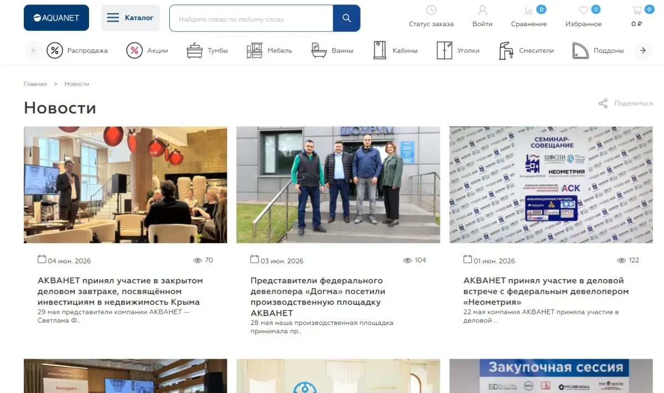Image resolution: width=664 pixels, height=393 pixels.
Task: Click the Поддоны tray icon
Action: pos(580,50)
